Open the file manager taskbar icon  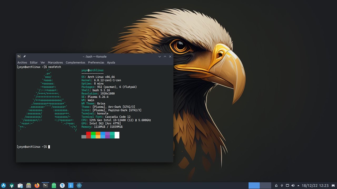point(29,186)
